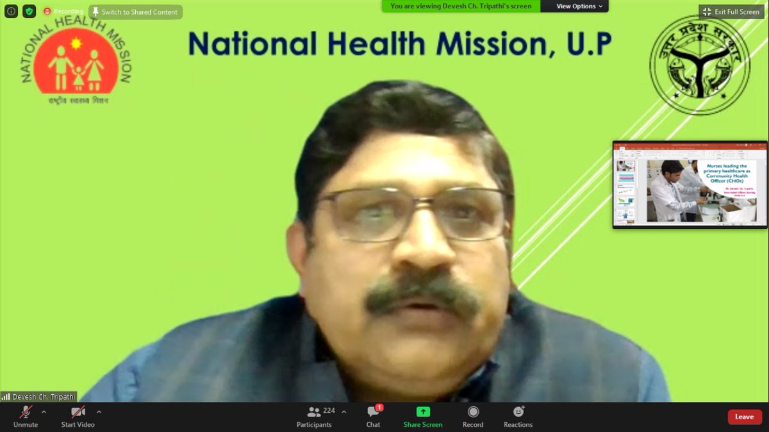Click the Record button
Screen dimensions: 769x432
coord(473,417)
